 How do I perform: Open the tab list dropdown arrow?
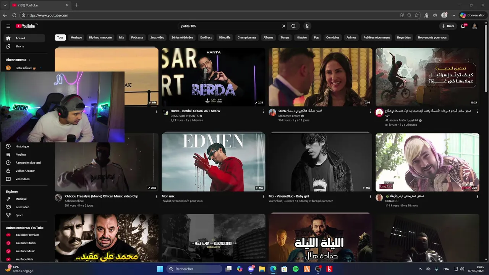[4, 5]
